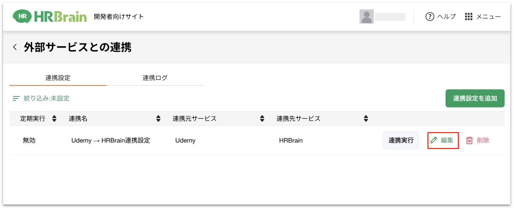Click the filter lines icon

point(16,98)
